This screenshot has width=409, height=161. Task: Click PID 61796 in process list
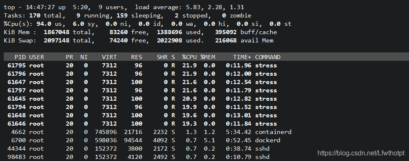click(17, 74)
